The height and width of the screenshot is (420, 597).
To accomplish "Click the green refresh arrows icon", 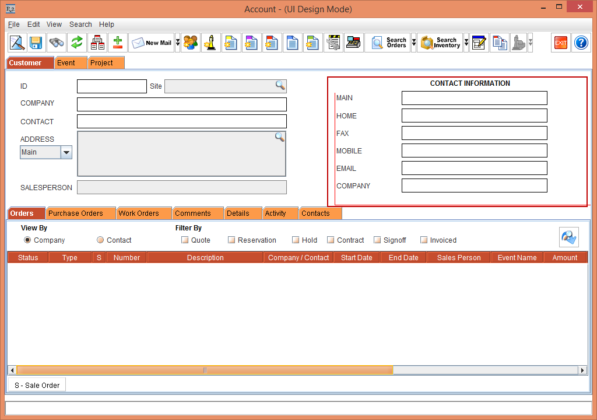I will [x=77, y=43].
